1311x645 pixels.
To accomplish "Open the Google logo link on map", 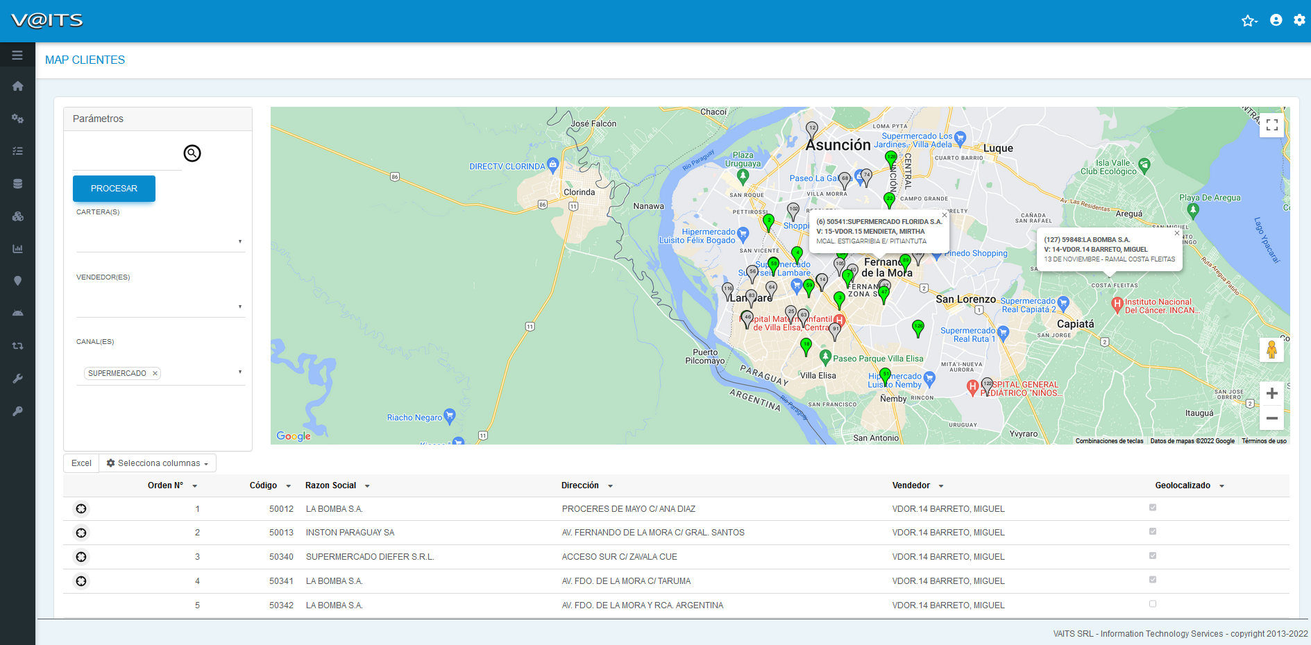I will click(294, 436).
